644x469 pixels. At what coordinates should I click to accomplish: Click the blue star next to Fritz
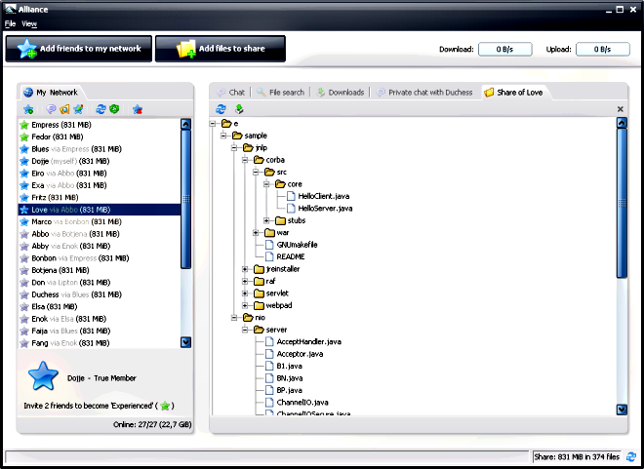(x=24, y=197)
